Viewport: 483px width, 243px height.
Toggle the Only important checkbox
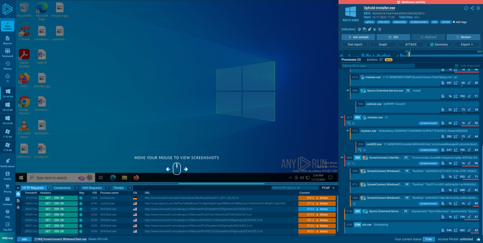pyautogui.click(x=457, y=66)
